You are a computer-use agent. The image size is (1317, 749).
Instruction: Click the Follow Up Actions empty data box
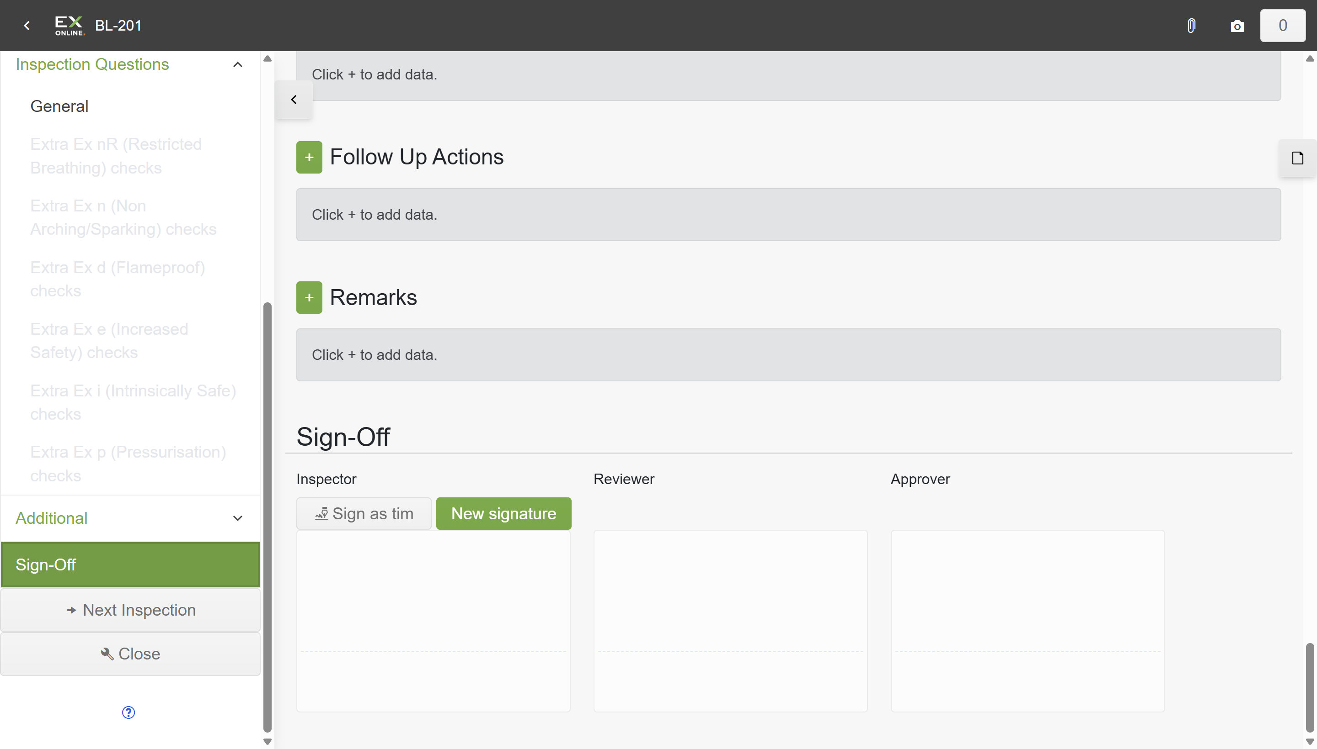click(x=788, y=215)
